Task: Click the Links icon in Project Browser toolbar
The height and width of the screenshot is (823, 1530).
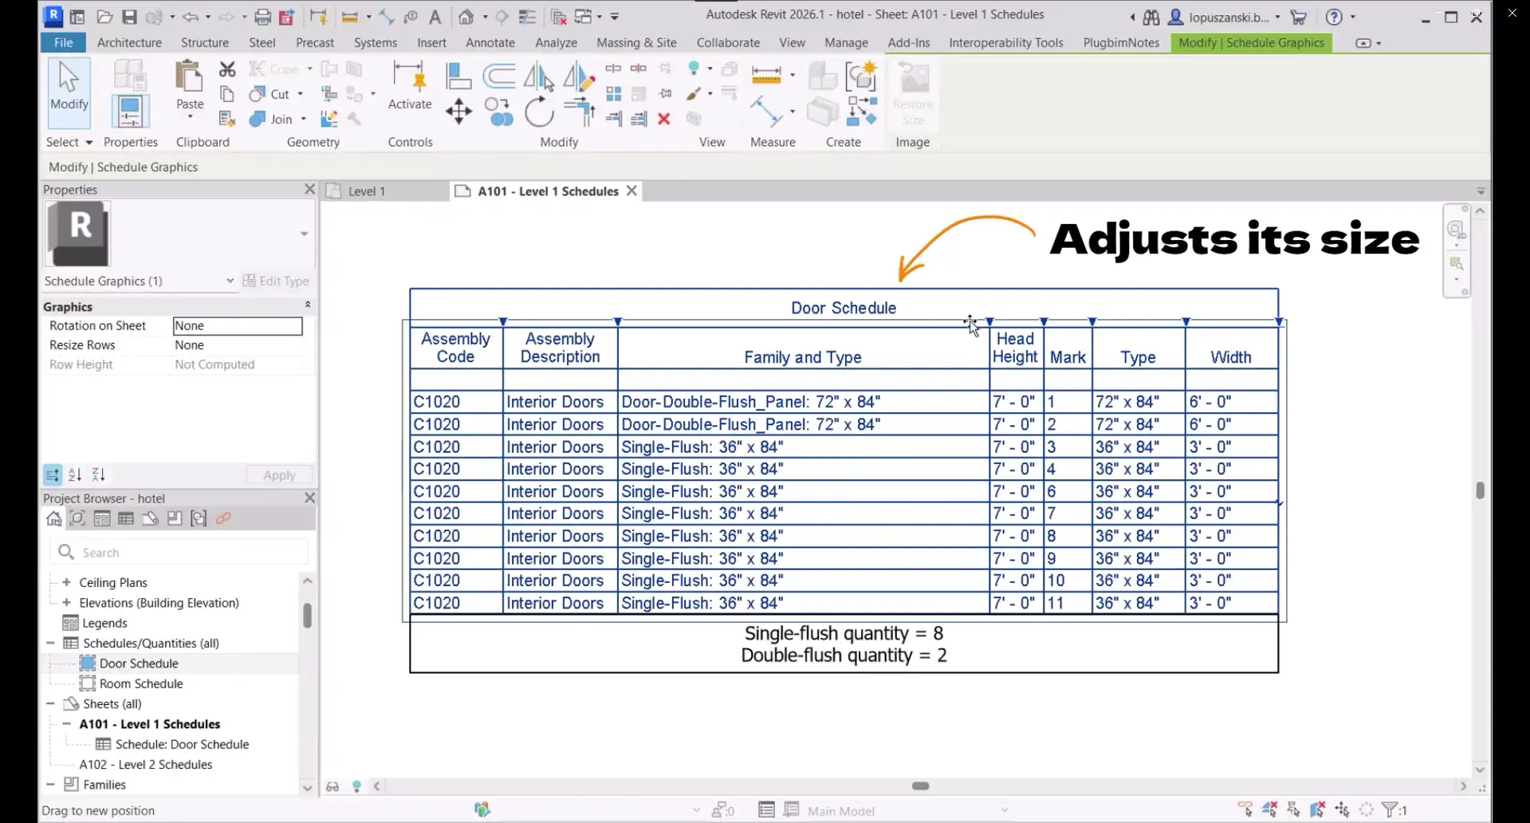Action: click(x=223, y=519)
